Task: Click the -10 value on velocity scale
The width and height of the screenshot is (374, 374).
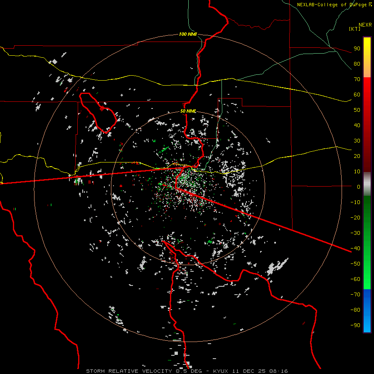Action: [355, 202]
